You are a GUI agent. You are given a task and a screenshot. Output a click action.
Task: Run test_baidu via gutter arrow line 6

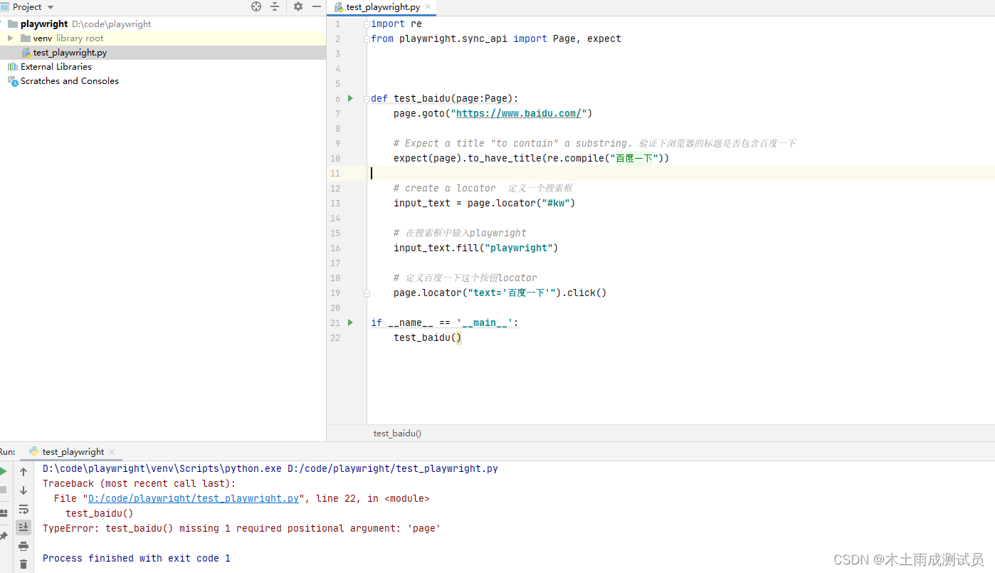(x=350, y=98)
